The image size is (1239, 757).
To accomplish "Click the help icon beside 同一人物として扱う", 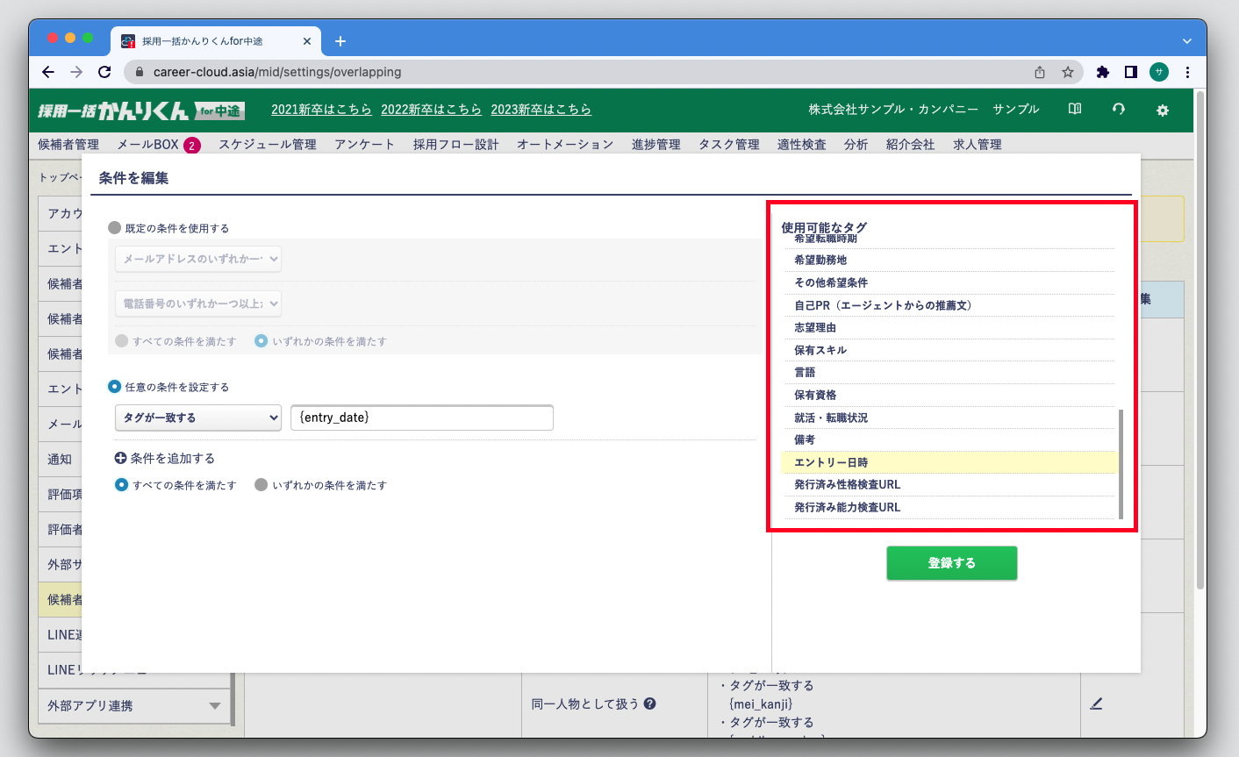I will pos(649,703).
